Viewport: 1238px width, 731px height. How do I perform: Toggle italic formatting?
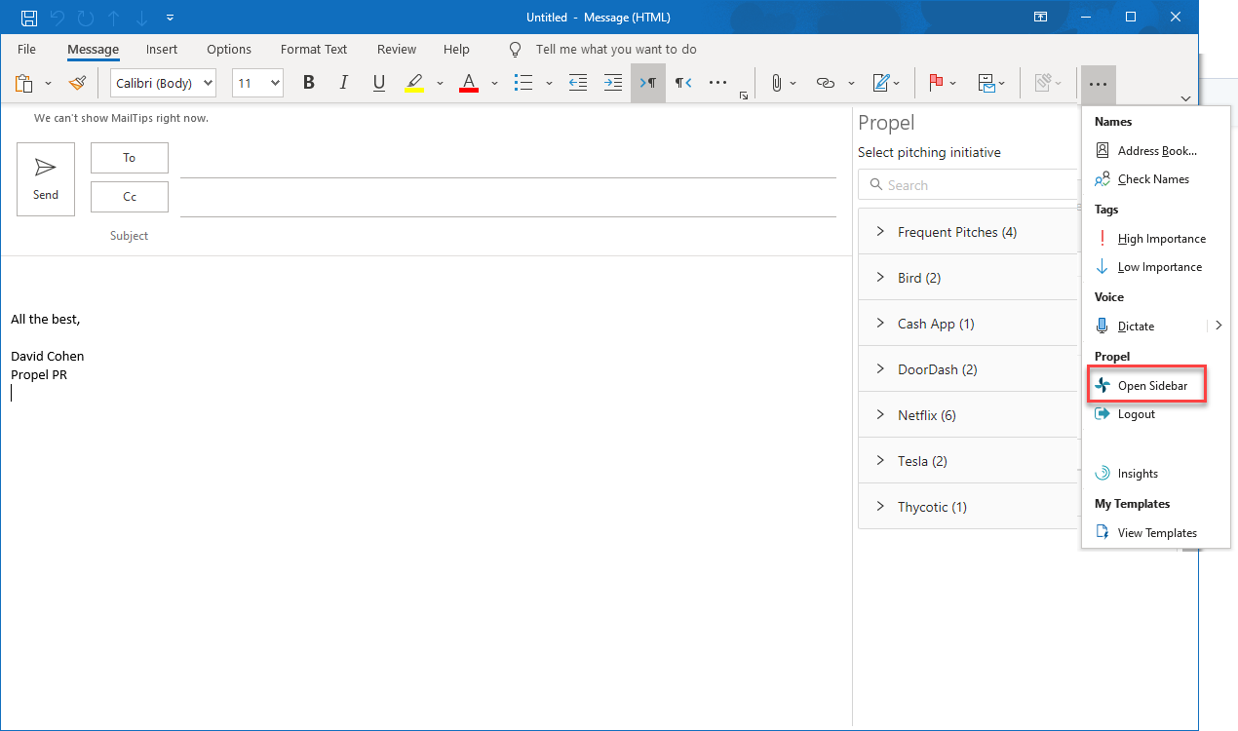click(344, 84)
